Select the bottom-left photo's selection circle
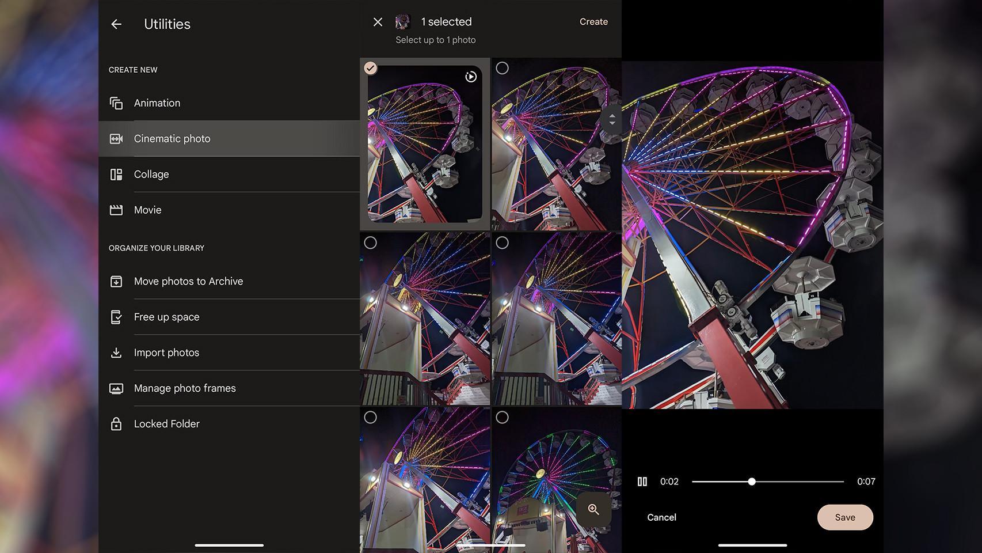982x553 pixels. pos(371,417)
